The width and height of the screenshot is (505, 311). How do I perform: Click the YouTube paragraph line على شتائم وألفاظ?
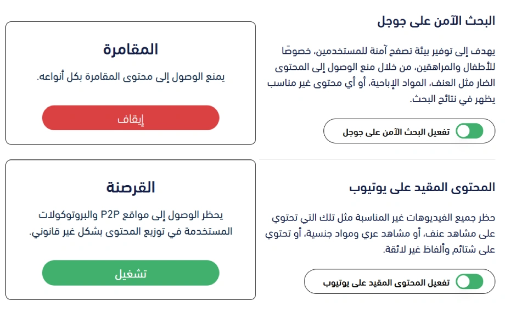click(x=439, y=249)
